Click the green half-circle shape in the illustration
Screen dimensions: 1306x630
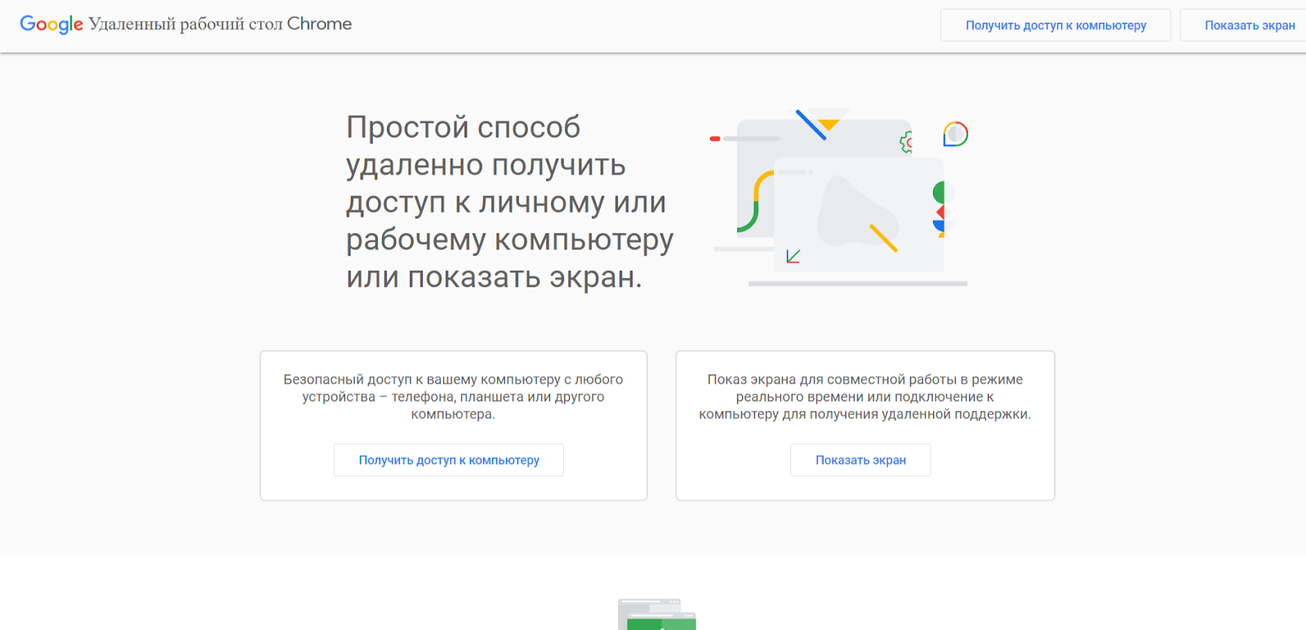tap(939, 193)
